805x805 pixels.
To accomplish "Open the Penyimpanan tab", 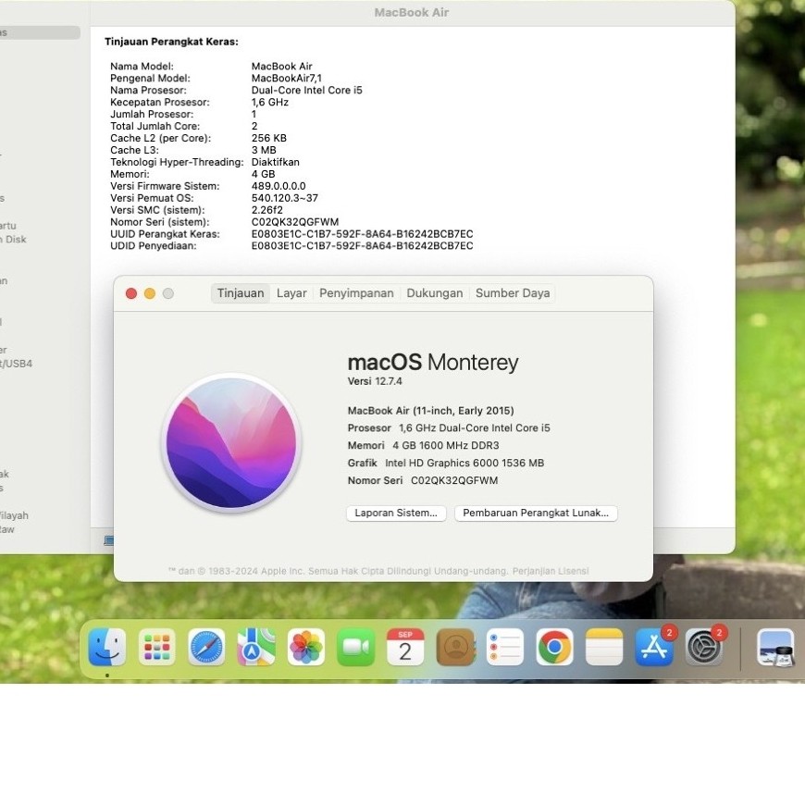I will [356, 293].
